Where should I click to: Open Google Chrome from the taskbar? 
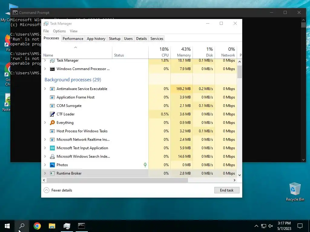coord(37,226)
